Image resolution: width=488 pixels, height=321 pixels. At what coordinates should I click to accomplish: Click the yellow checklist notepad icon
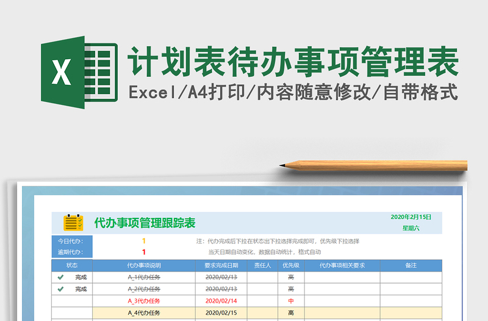(73, 223)
